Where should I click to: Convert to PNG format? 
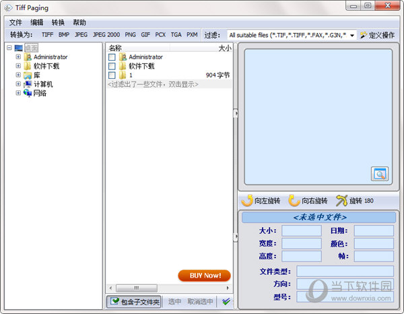[130, 35]
